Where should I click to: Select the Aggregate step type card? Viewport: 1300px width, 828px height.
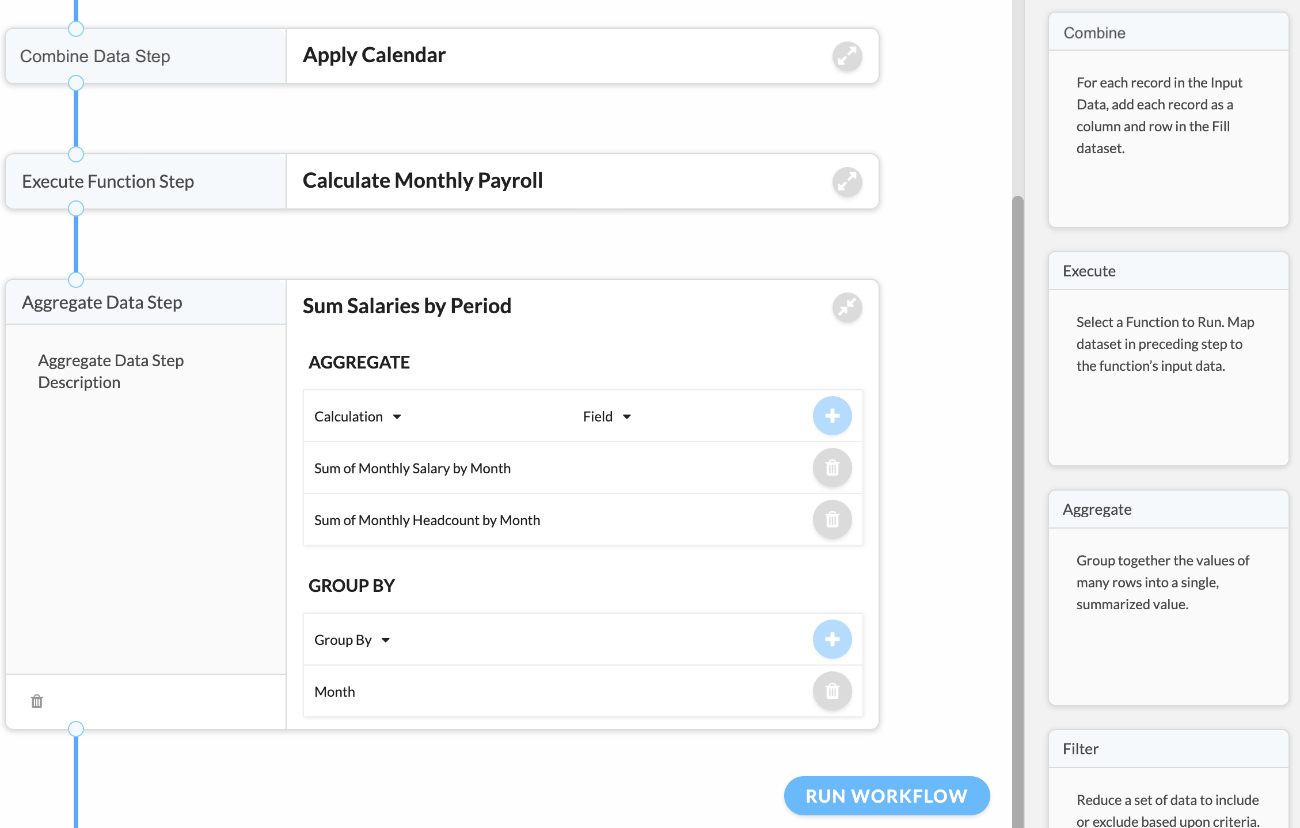[x=1168, y=598]
